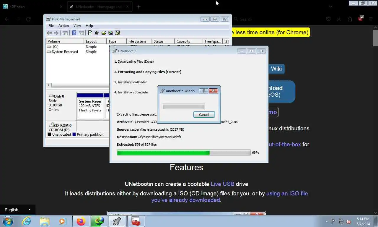Open the taskbar clock showing 5:14 PM
The image size is (378, 227).
click(363, 221)
